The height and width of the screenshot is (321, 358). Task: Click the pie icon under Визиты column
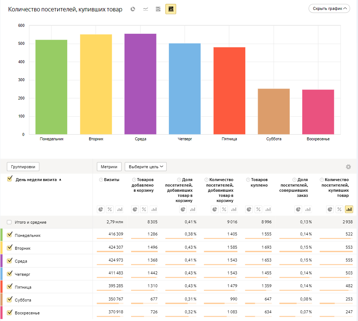pos(101,209)
